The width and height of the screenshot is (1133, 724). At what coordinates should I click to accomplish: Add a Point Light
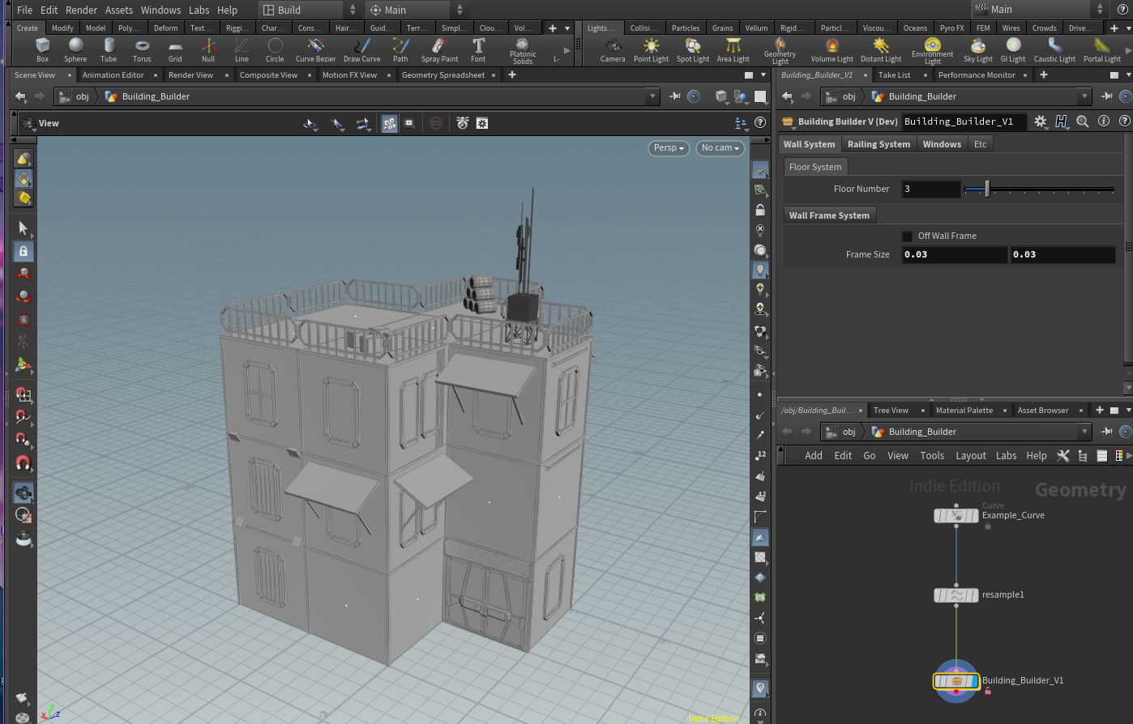tap(651, 50)
